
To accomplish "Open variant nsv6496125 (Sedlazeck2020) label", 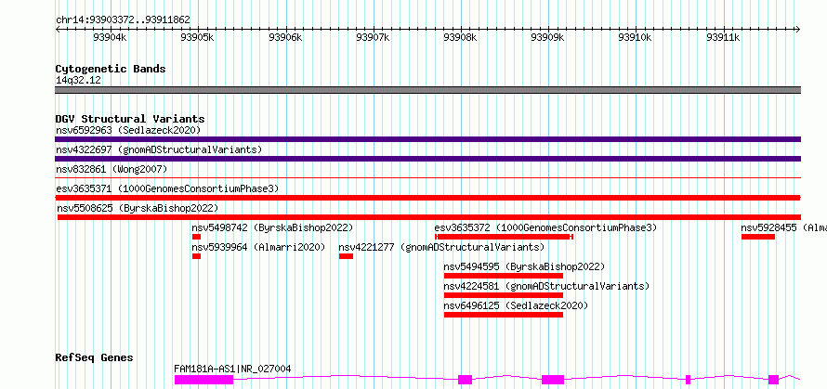I will point(516,305).
